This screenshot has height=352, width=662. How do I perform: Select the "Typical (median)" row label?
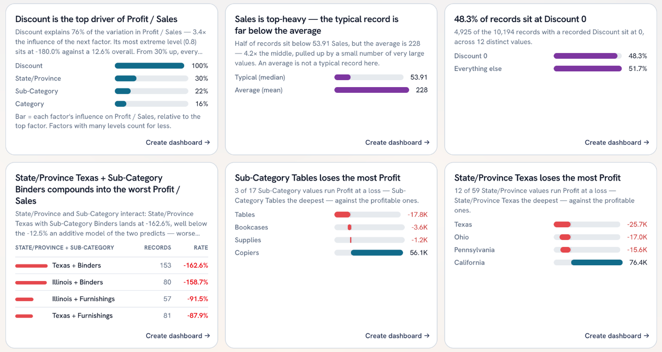(x=260, y=77)
